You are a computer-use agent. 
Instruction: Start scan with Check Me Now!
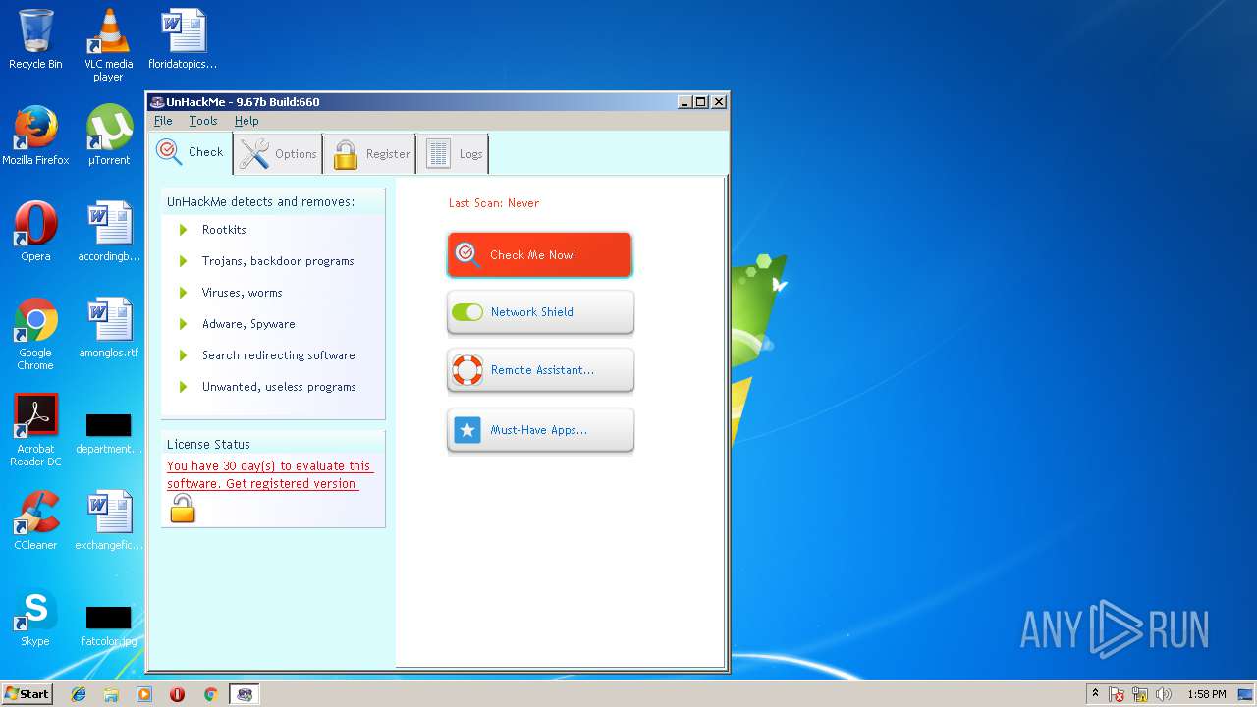tap(539, 255)
